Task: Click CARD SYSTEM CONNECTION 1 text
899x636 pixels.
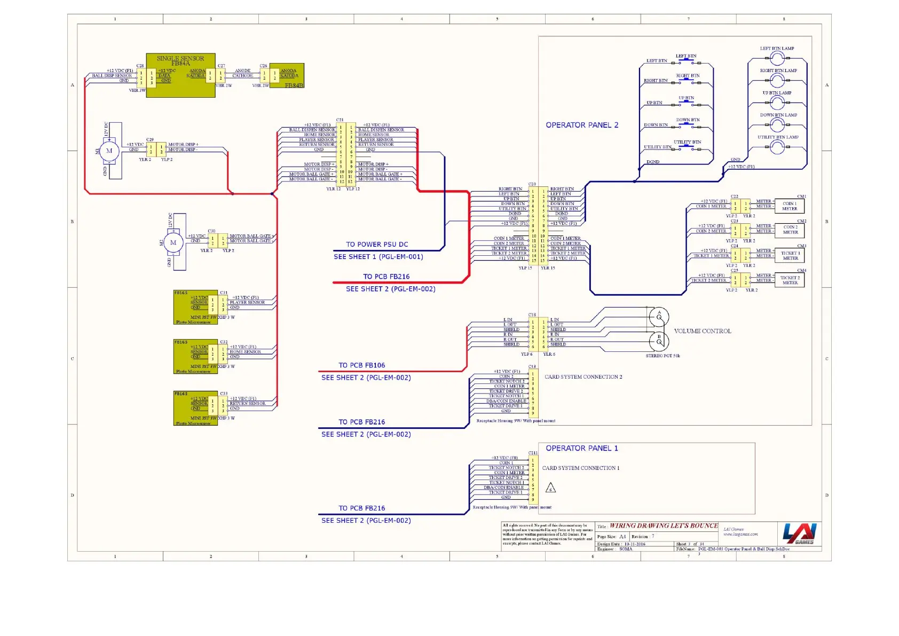Action: (581, 468)
